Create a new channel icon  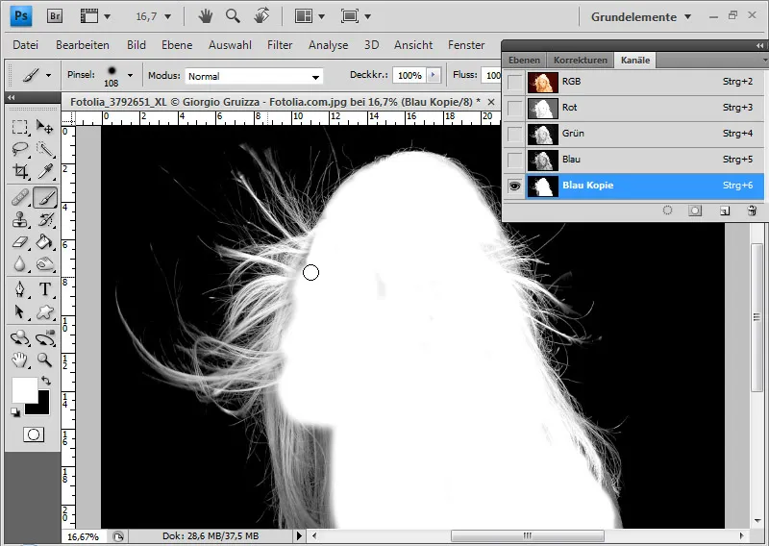[x=725, y=211]
